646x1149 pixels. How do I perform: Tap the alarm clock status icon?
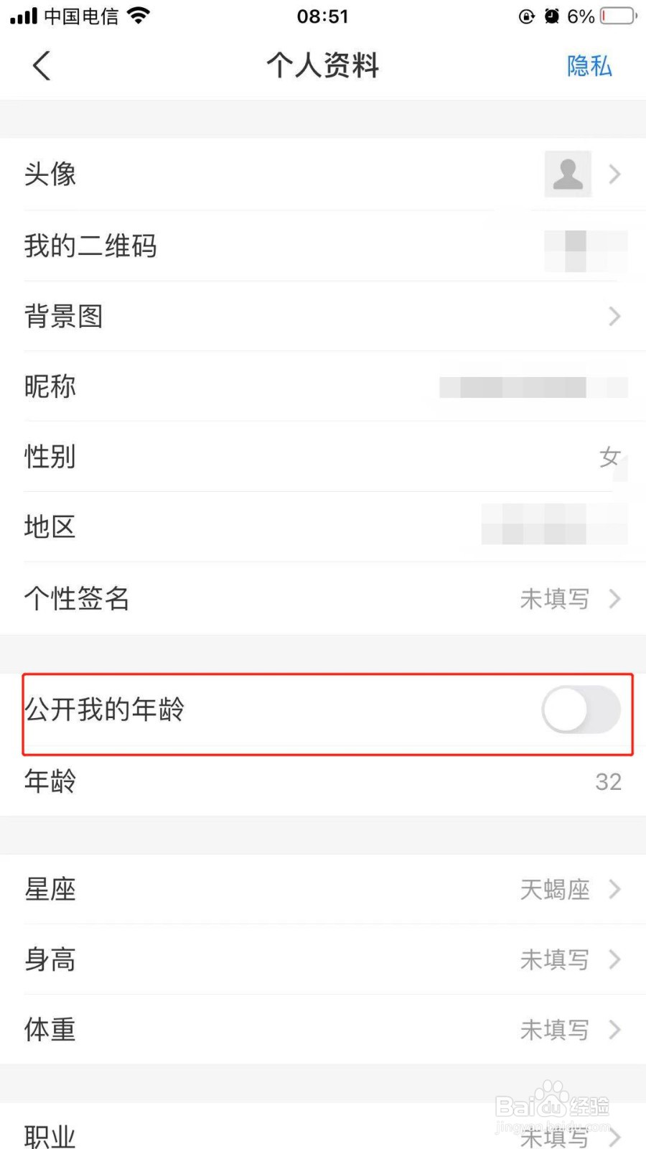click(551, 16)
